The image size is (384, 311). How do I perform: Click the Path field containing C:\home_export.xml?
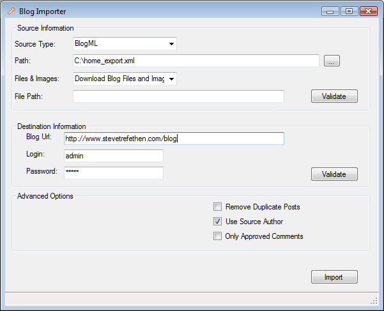coord(196,61)
